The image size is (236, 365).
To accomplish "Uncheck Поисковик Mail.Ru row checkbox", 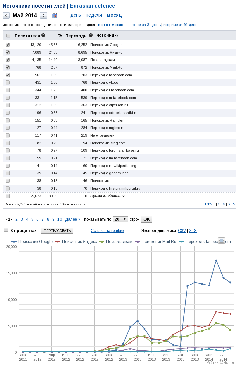I will 8,67.
